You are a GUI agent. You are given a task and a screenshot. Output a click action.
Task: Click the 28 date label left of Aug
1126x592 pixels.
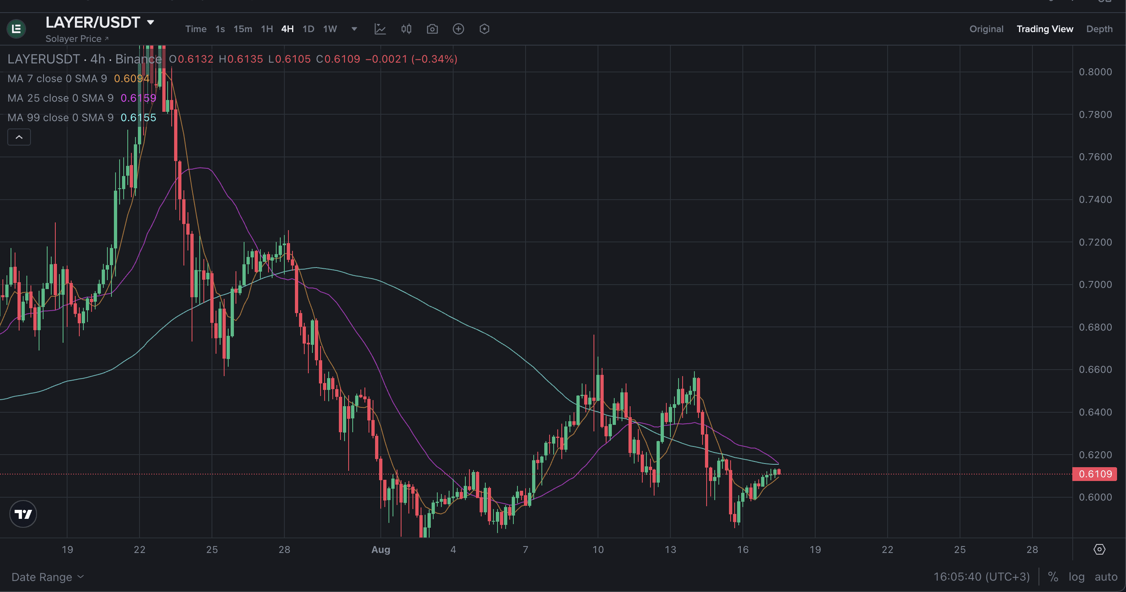(284, 550)
